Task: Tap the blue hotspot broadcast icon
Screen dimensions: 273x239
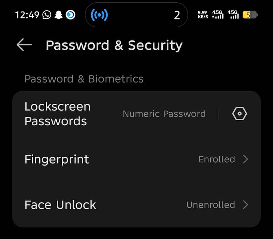Action: click(x=99, y=15)
